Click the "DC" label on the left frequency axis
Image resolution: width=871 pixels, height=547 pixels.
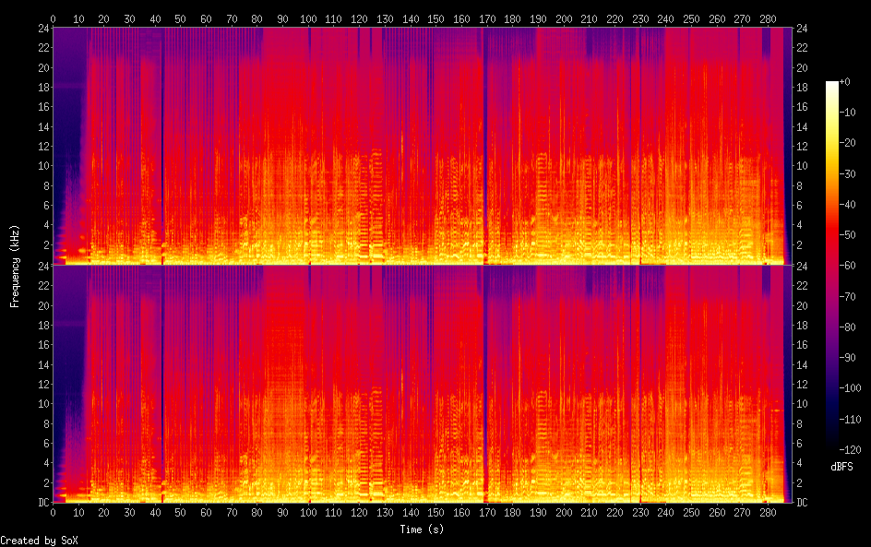click(44, 503)
